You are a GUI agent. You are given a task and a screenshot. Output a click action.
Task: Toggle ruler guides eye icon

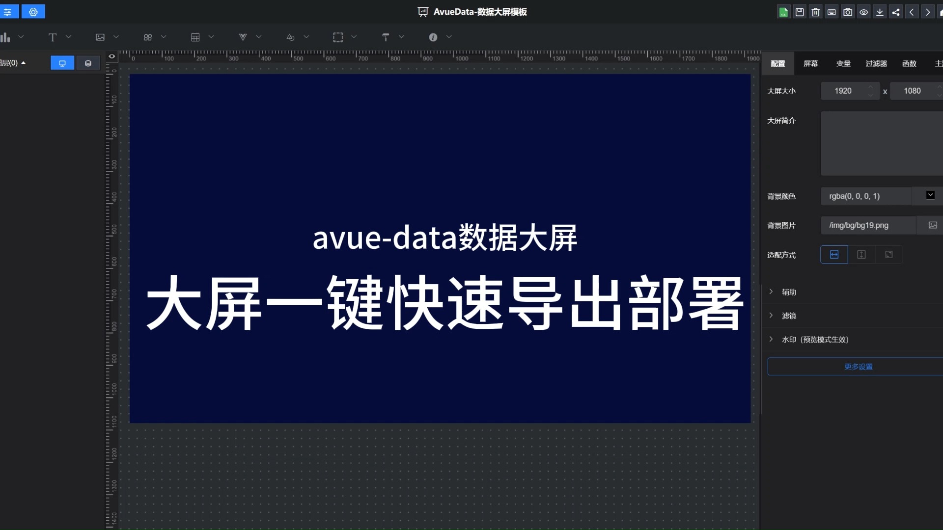click(x=112, y=56)
